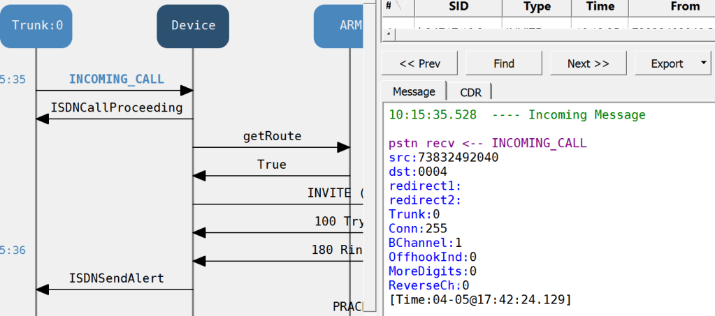Click the ISDNCallProceeding message in flow

pos(116,107)
